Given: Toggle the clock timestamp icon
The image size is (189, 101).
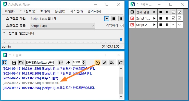Looking at the screenshot, I should pos(97,63).
